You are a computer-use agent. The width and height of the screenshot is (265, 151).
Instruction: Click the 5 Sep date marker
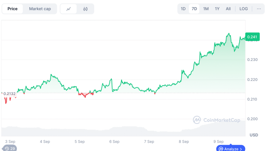tap(79, 142)
